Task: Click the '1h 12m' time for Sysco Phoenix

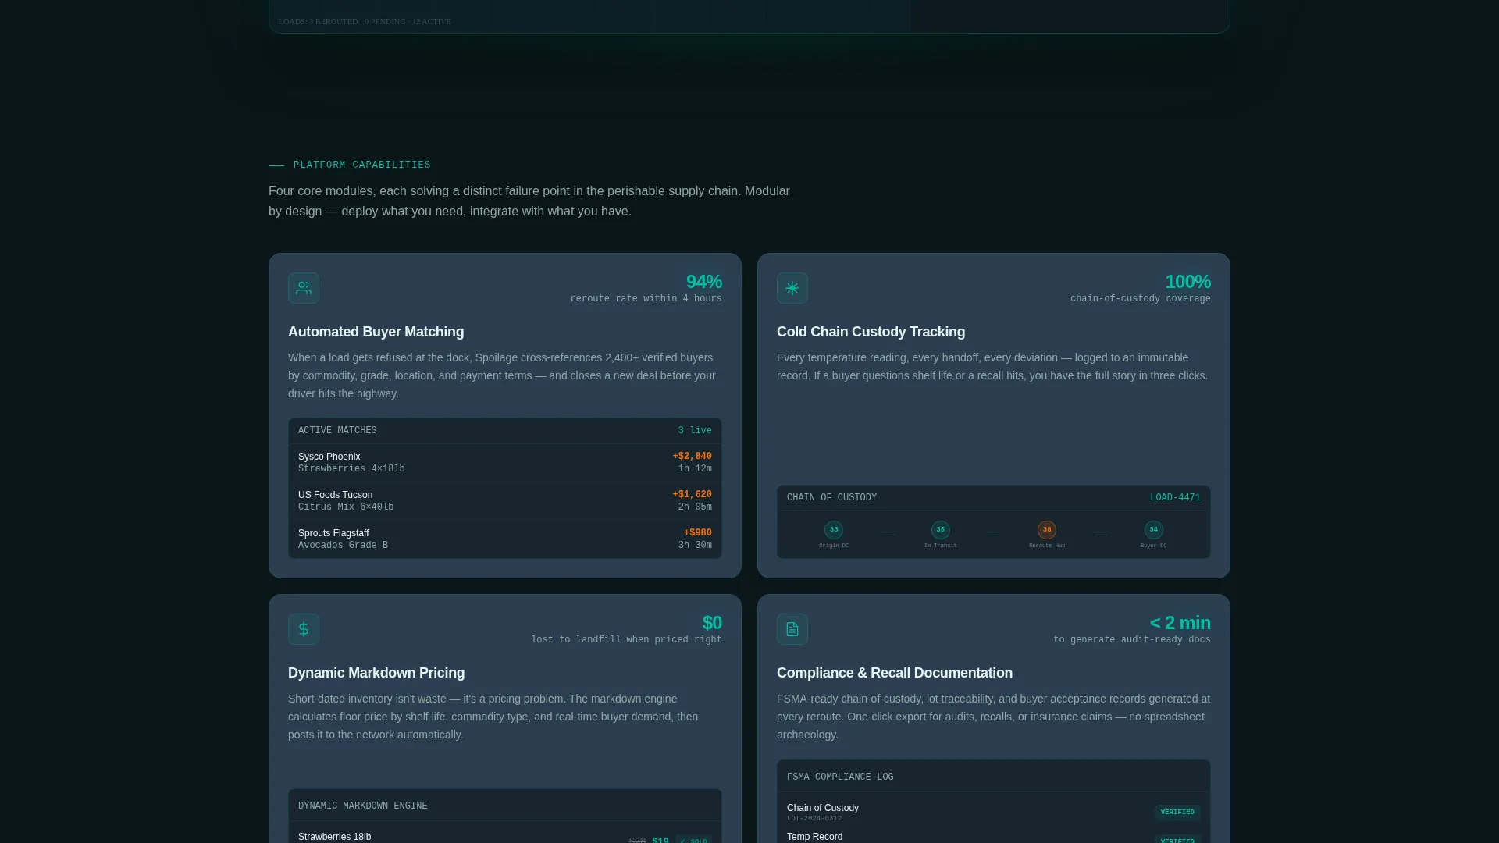Action: (695, 469)
